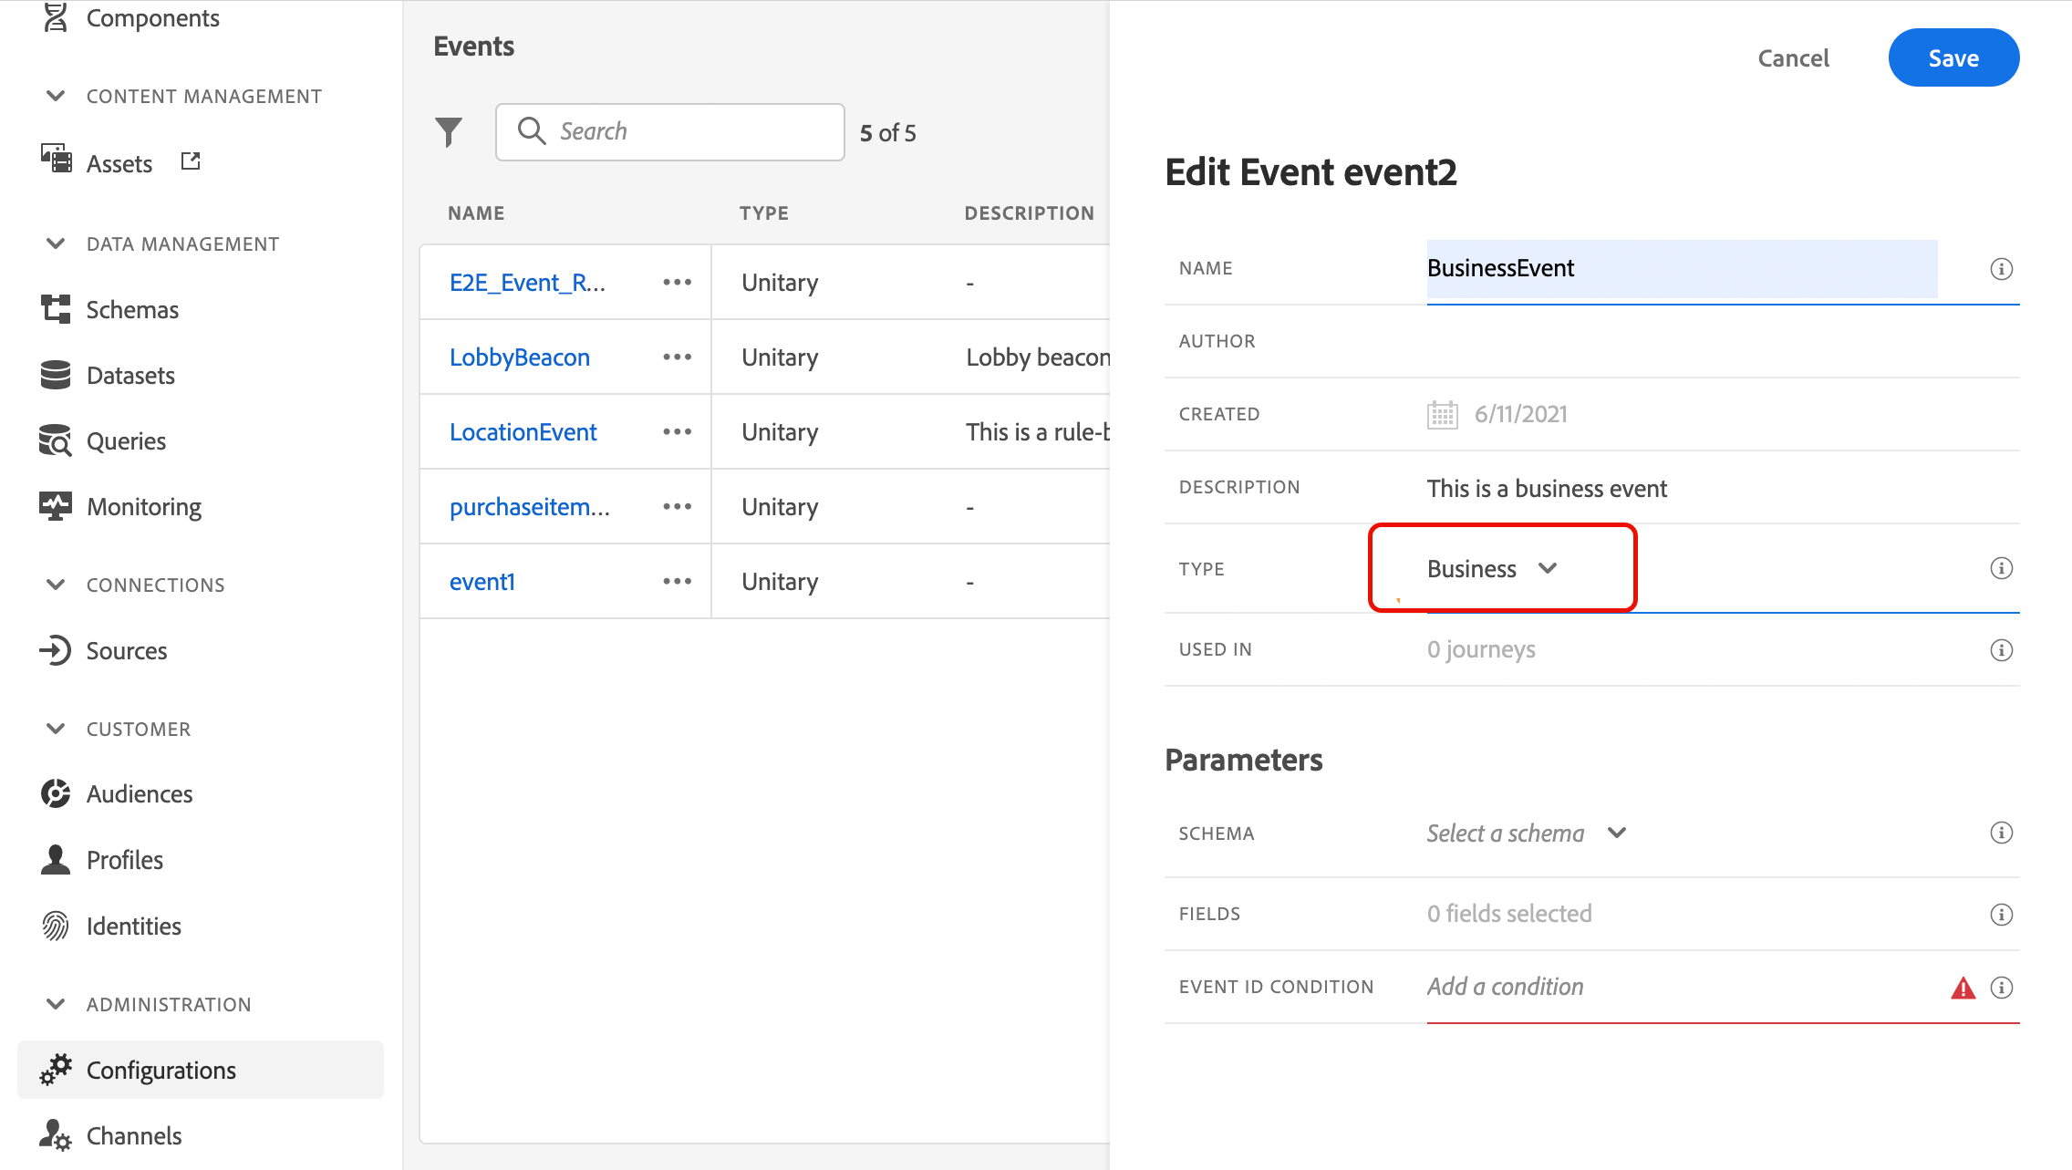Cancel editing the event
Viewport: 2072px width, 1170px height.
[x=1793, y=58]
